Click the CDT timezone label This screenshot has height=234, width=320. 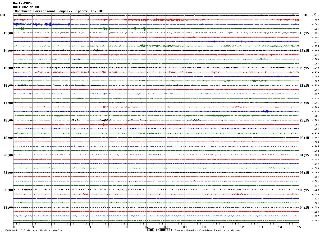(3, 15)
